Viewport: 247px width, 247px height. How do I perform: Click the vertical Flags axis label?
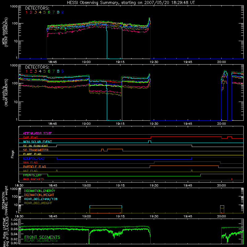tap(12, 154)
